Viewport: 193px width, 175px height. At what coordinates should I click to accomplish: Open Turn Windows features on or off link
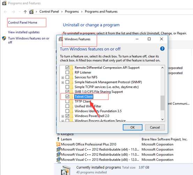pyautogui.click(x=29, y=40)
